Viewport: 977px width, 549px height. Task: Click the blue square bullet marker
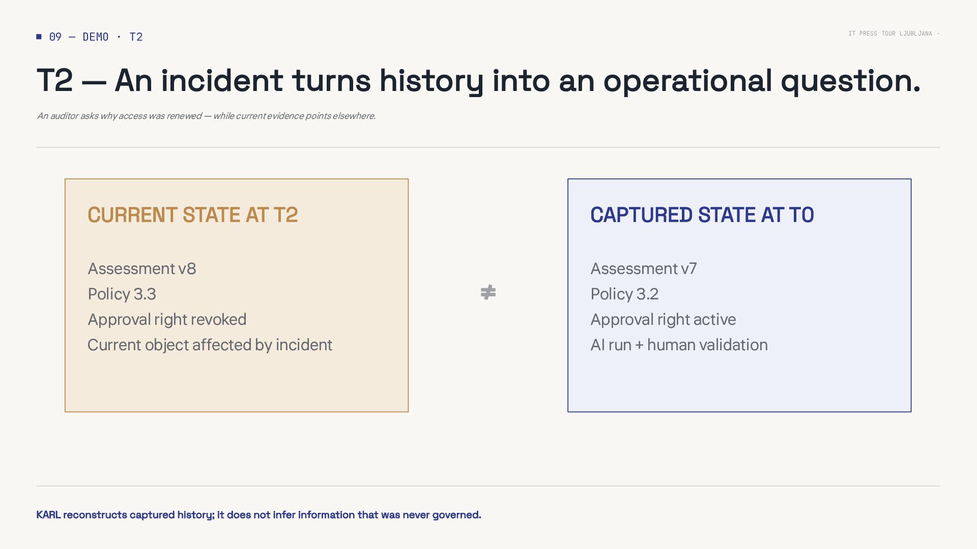click(x=39, y=37)
